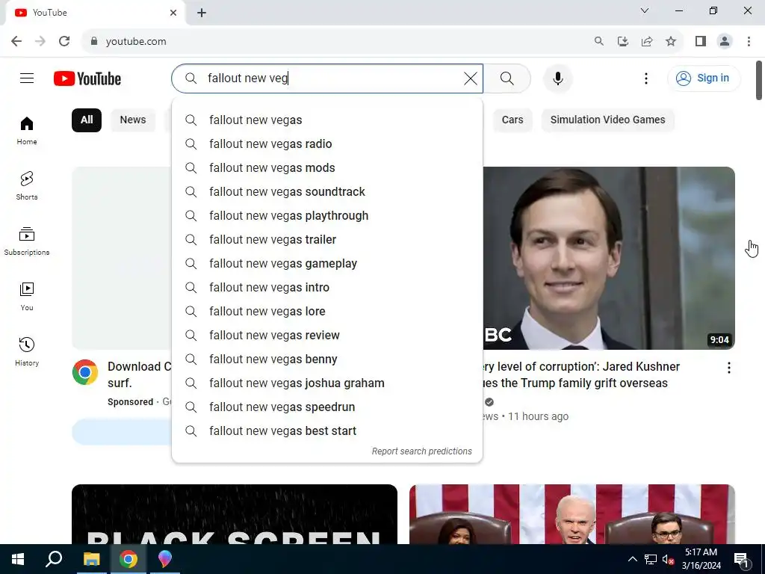Click the zoom magnifier icon in address bar
The width and height of the screenshot is (765, 574).
598,42
